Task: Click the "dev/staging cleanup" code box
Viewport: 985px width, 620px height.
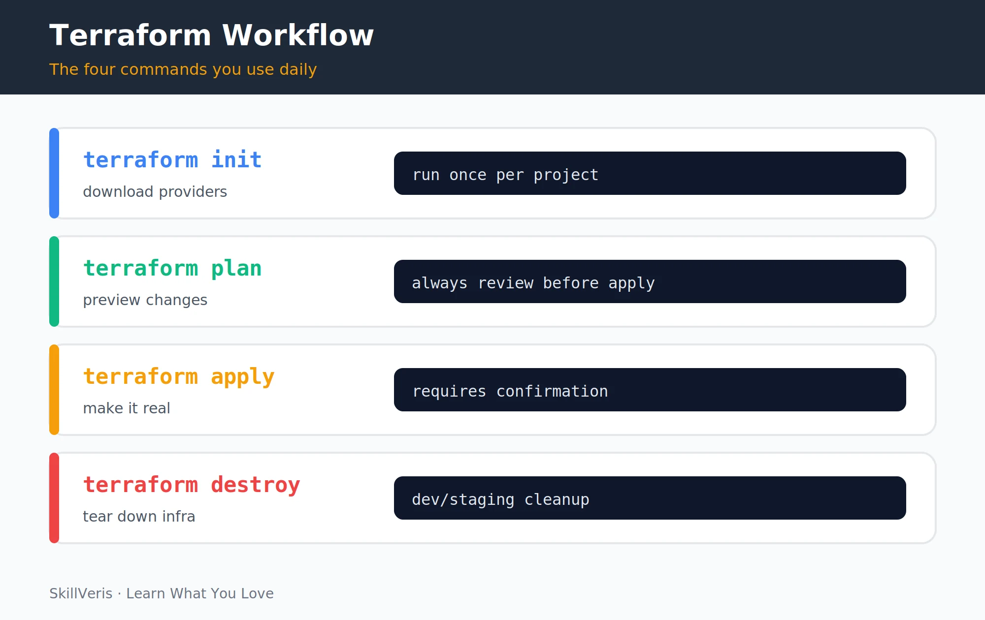Action: coord(650,498)
